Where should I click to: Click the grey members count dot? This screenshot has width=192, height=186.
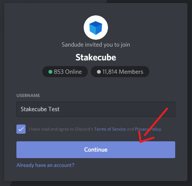(99, 72)
